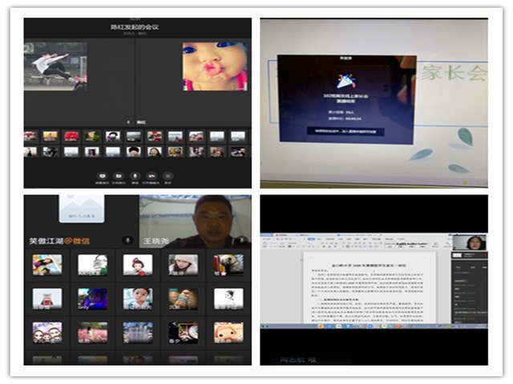Select the pink flowers avatar in third row

tap(93, 333)
